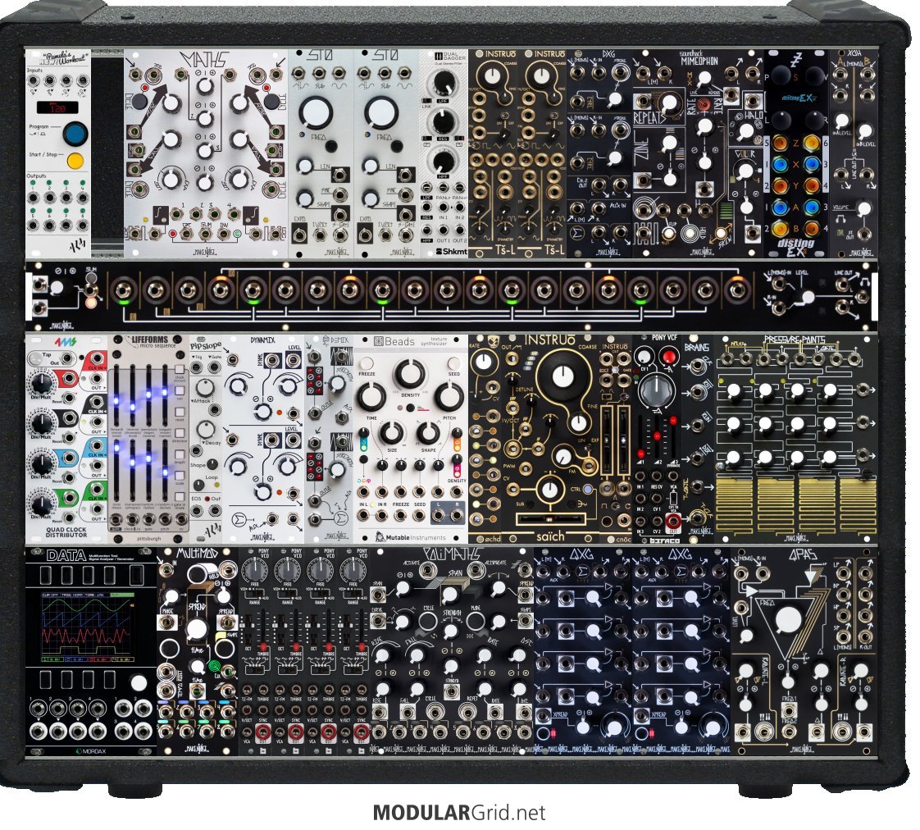Click the saich label text
This screenshot has width=920, height=830.
tap(550, 536)
